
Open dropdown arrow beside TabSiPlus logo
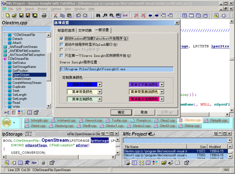point(14,123)
